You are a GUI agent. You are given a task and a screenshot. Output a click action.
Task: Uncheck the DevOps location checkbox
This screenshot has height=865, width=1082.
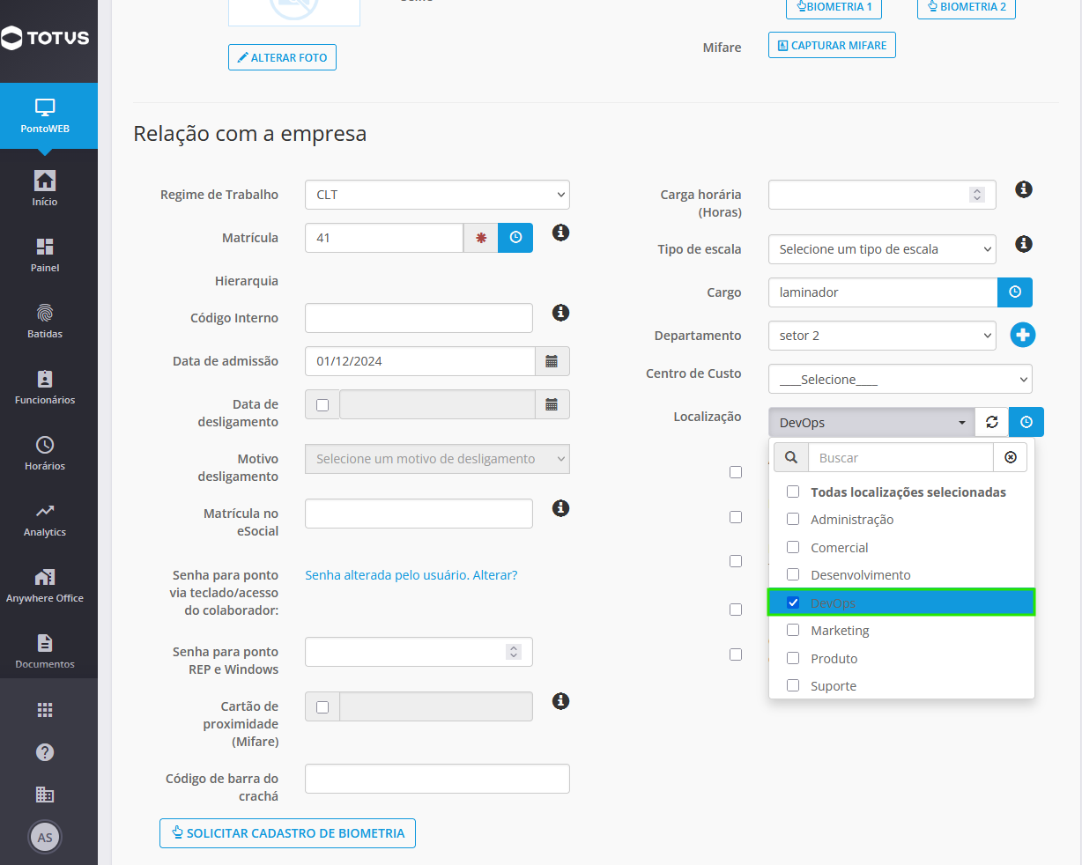coord(793,603)
